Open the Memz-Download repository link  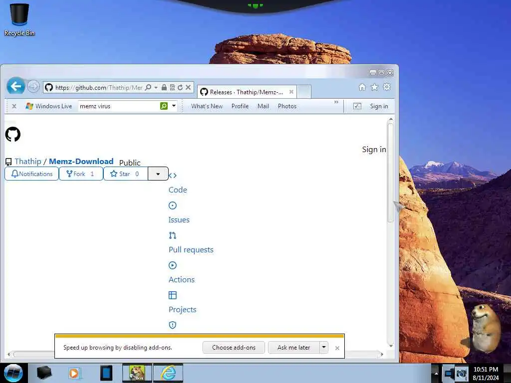pyautogui.click(x=81, y=162)
